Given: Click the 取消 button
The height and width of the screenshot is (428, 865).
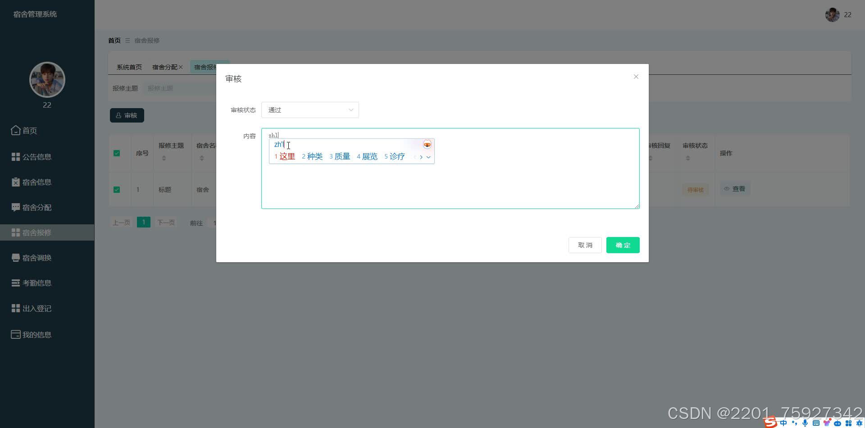Looking at the screenshot, I should pyautogui.click(x=585, y=245).
